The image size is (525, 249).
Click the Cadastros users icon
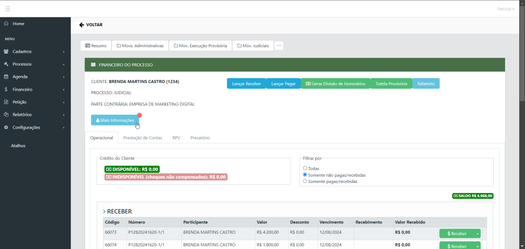(x=6, y=52)
